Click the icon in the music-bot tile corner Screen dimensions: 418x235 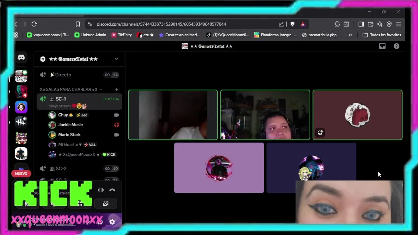click(x=320, y=133)
